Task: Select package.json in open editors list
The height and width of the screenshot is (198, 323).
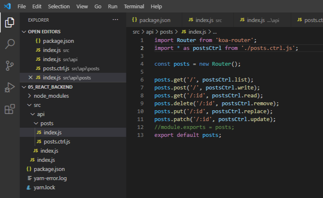Action: coord(73,41)
